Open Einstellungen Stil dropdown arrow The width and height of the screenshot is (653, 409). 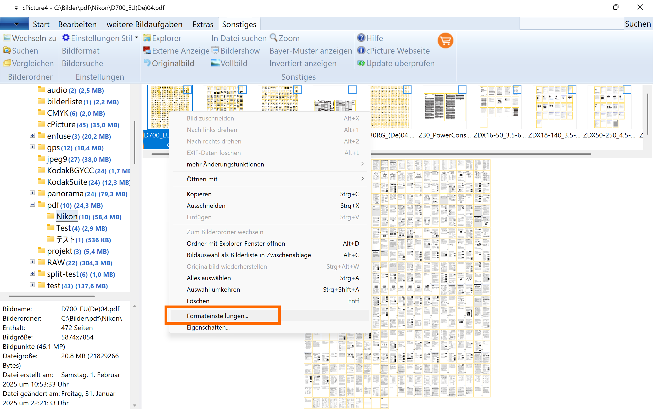137,38
